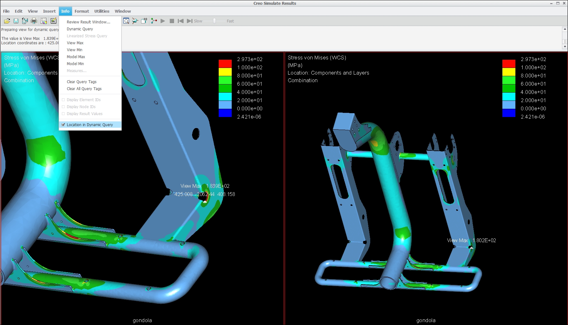
Task: Step animation back one frame
Action: tap(181, 21)
